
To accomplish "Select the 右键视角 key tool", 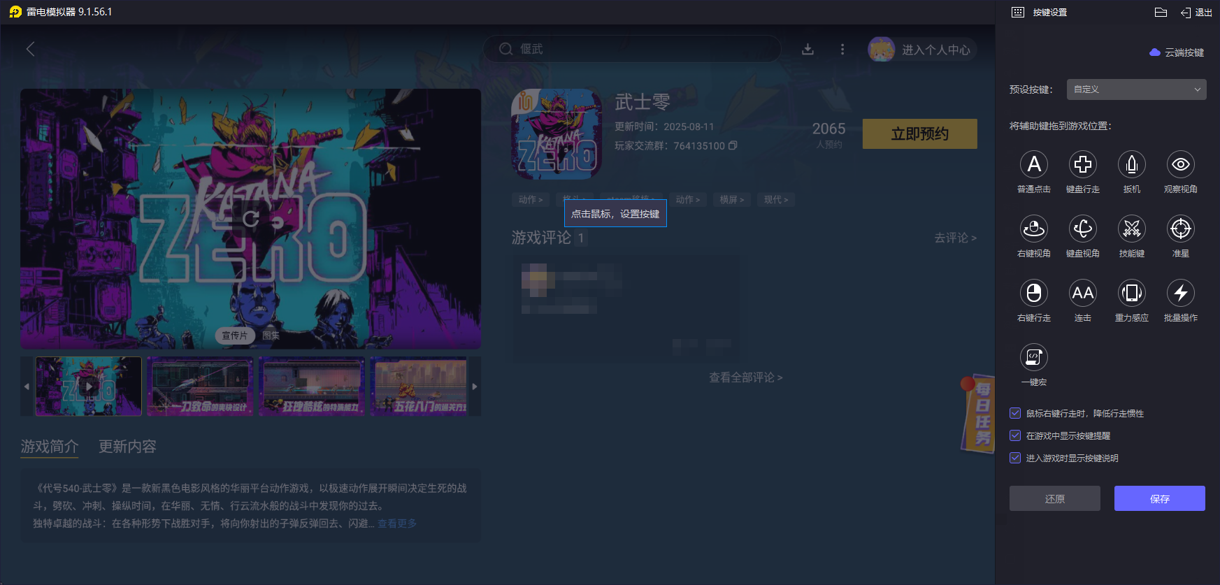I will pyautogui.click(x=1034, y=229).
